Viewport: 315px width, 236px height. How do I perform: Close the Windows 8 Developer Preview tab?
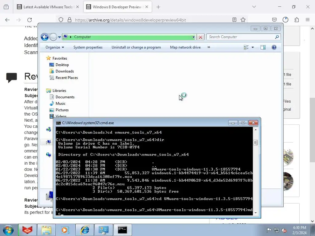(x=147, y=7)
